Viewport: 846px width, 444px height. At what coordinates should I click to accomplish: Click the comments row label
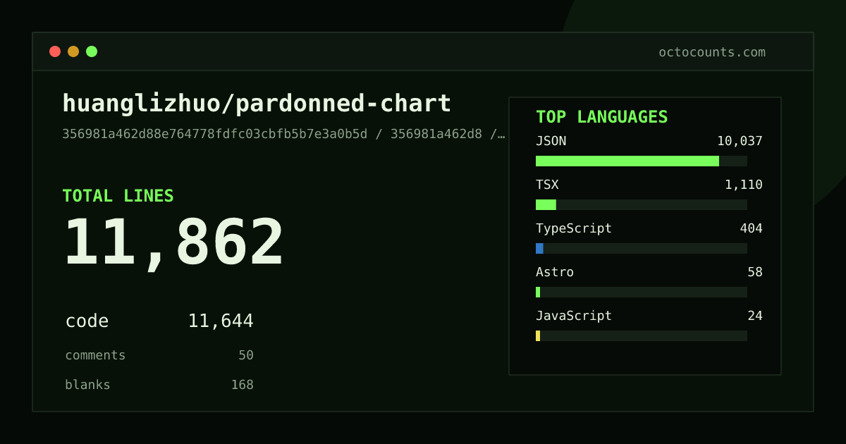pos(95,355)
